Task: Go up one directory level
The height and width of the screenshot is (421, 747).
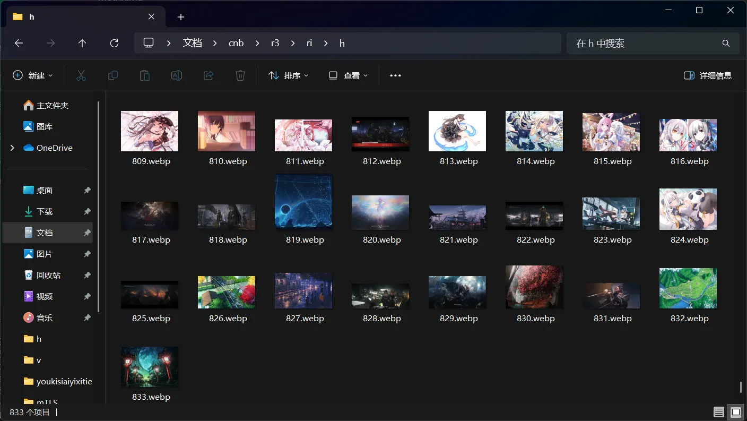Action: click(x=82, y=43)
